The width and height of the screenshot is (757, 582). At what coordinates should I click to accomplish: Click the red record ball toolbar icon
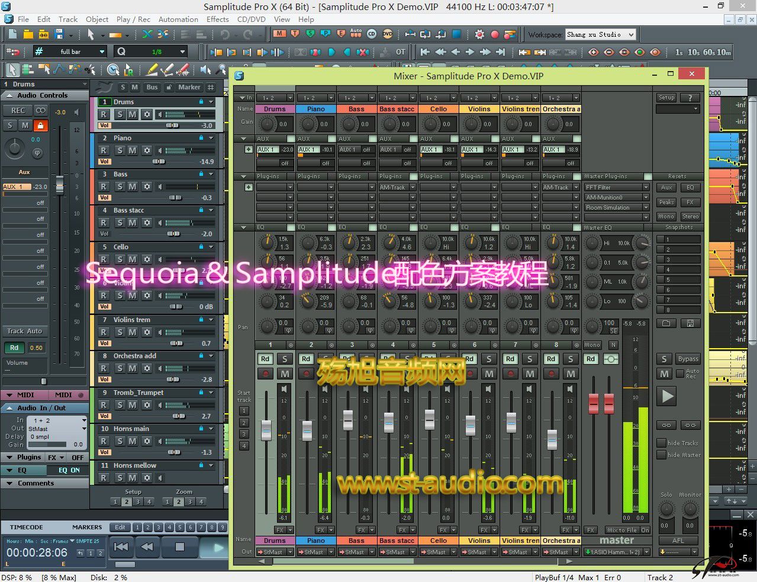click(x=495, y=34)
